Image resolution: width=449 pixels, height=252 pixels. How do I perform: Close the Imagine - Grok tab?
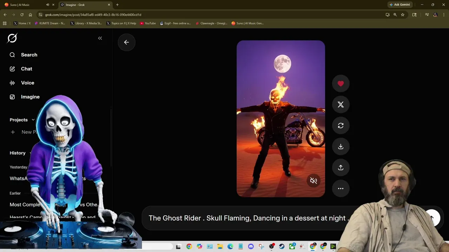pos(109,5)
